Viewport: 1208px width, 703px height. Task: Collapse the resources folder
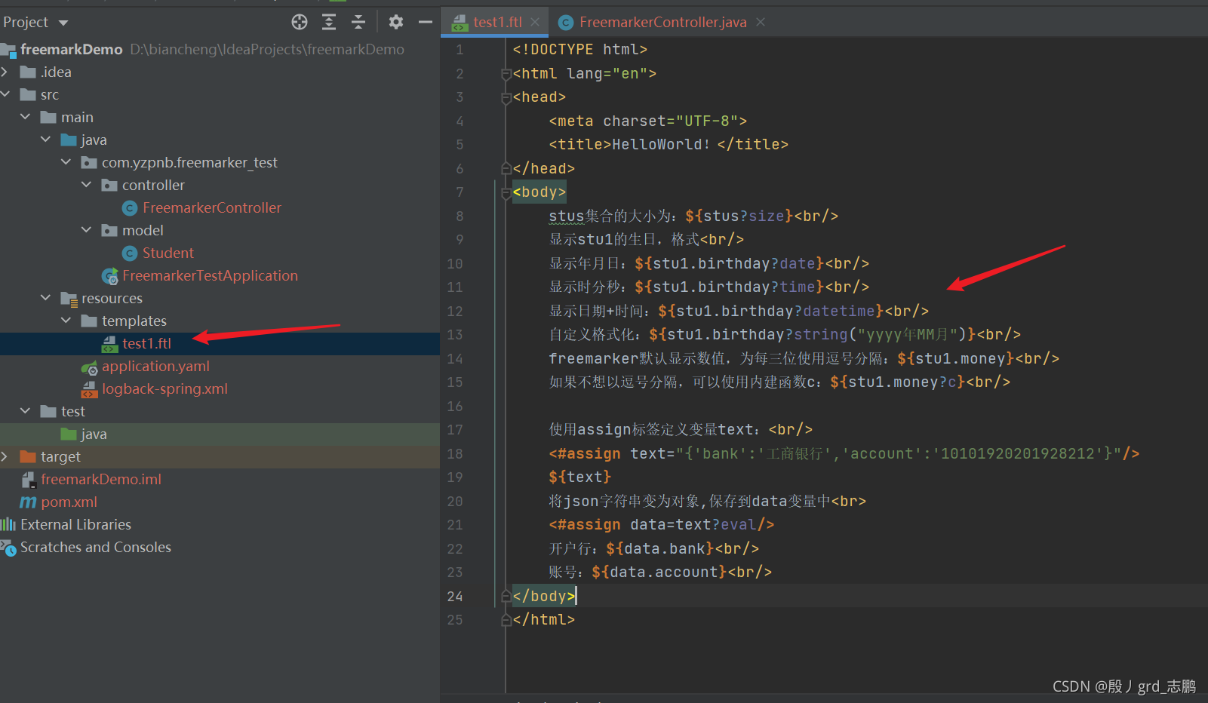(46, 298)
